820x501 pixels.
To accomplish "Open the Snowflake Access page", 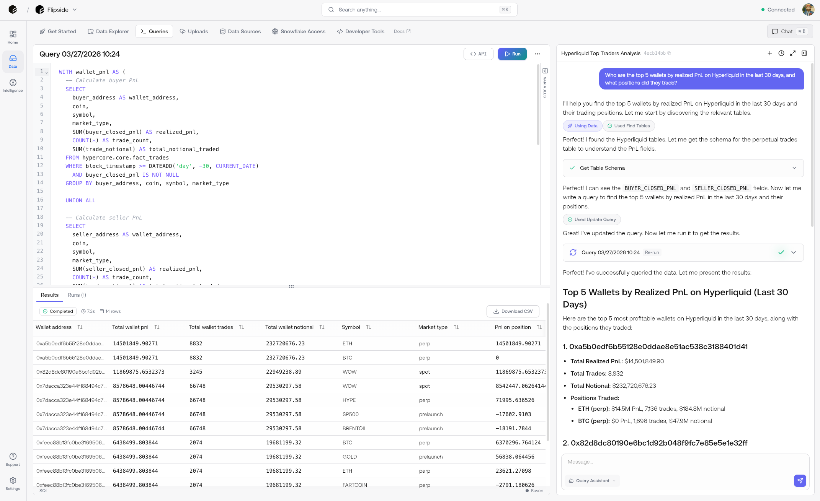I will pyautogui.click(x=299, y=31).
